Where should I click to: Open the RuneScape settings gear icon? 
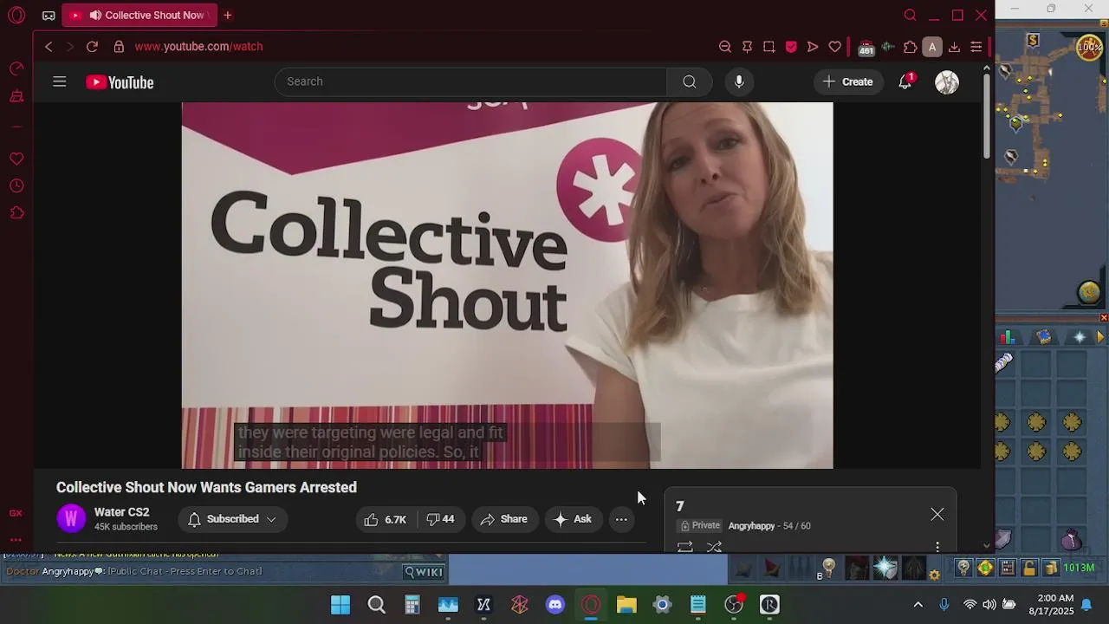[x=934, y=575]
